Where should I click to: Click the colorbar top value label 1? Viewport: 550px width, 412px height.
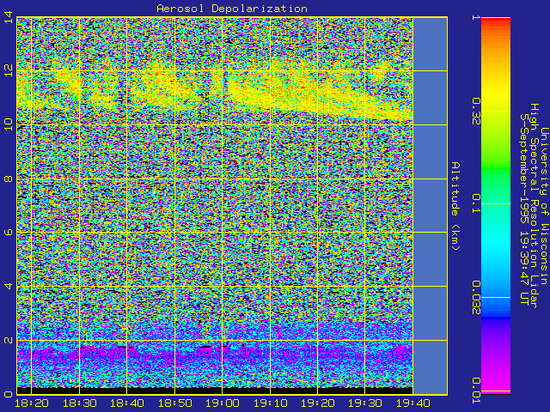(476, 17)
